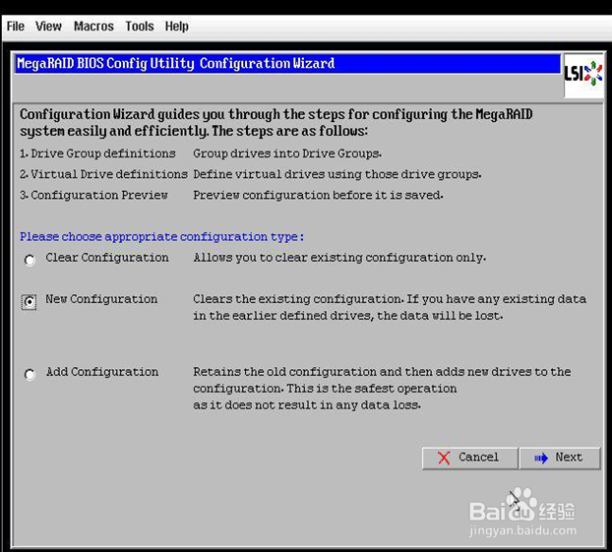
Task: Click the MegaRAID BIOS Config Utility title bar
Action: pyautogui.click(x=287, y=64)
